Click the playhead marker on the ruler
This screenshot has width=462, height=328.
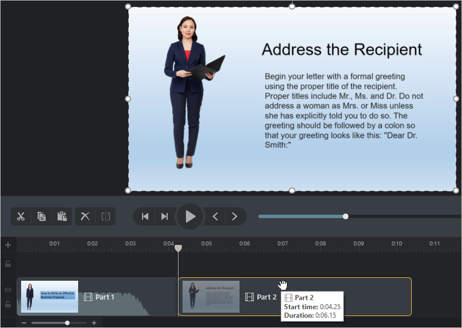(x=179, y=248)
